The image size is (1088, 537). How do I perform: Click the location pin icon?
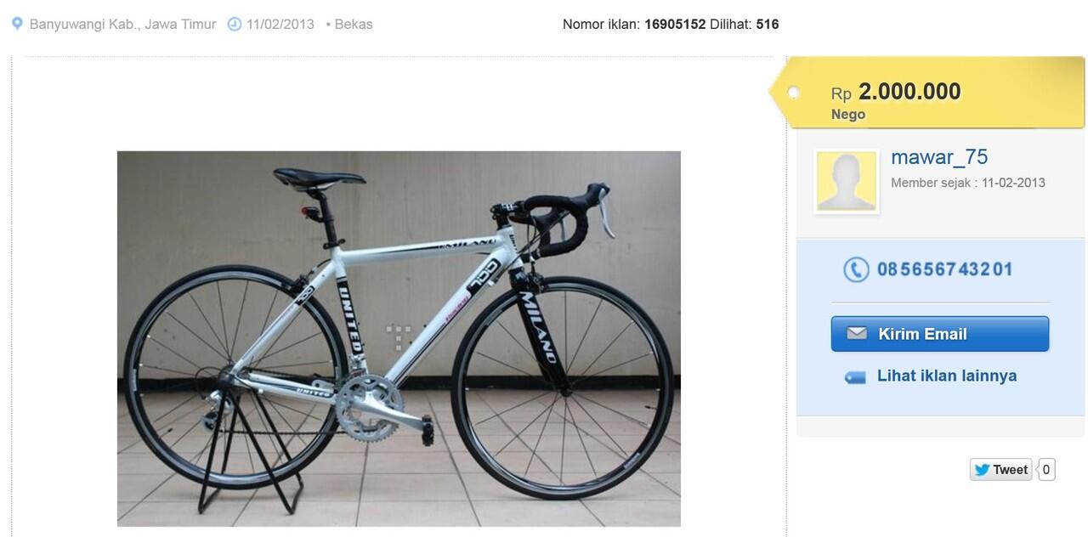tap(16, 24)
